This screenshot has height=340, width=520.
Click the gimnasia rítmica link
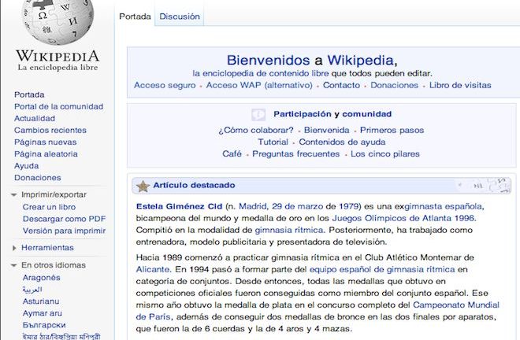[289, 231]
